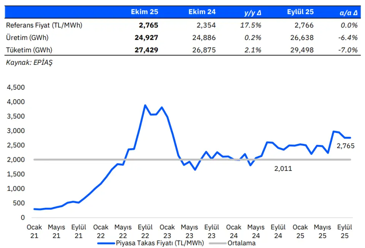Click the gray Ortalama legend line
This screenshot has height=248, width=365.
[217, 243]
